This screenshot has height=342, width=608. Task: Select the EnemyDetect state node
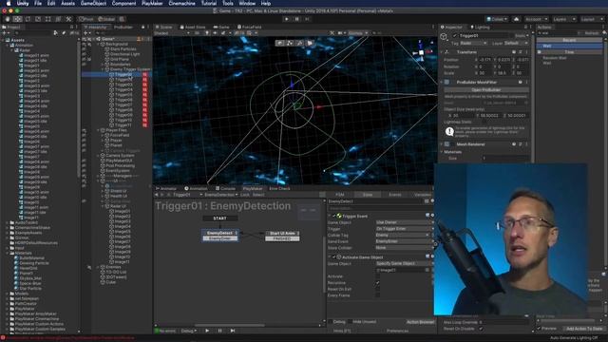pos(219,236)
